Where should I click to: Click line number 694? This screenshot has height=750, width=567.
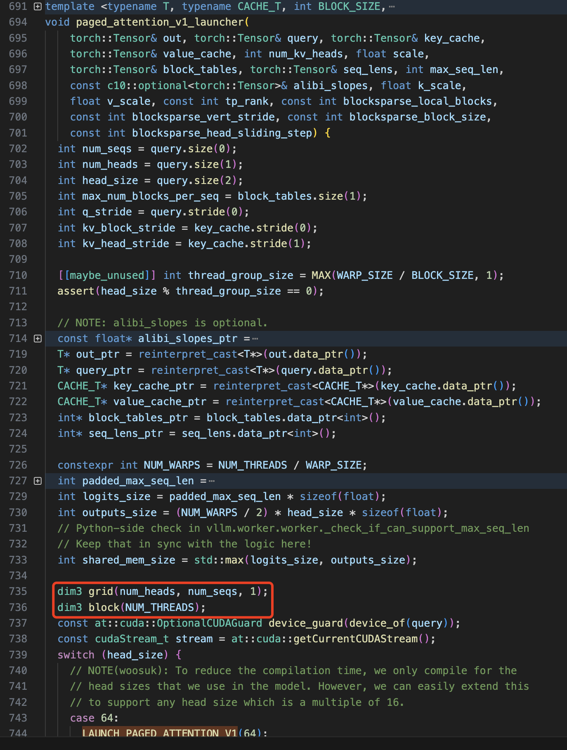(x=18, y=22)
